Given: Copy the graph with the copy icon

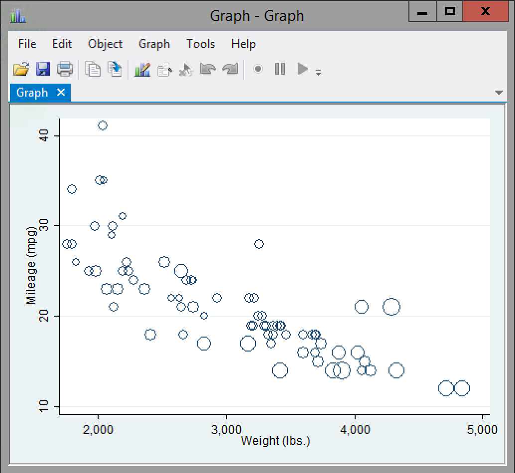Looking at the screenshot, I should 93,69.
